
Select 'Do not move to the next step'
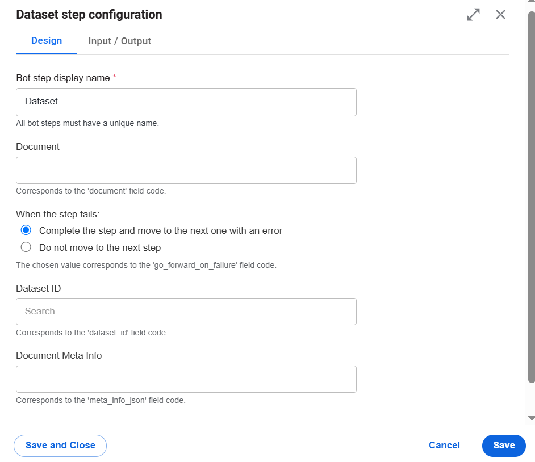point(26,247)
